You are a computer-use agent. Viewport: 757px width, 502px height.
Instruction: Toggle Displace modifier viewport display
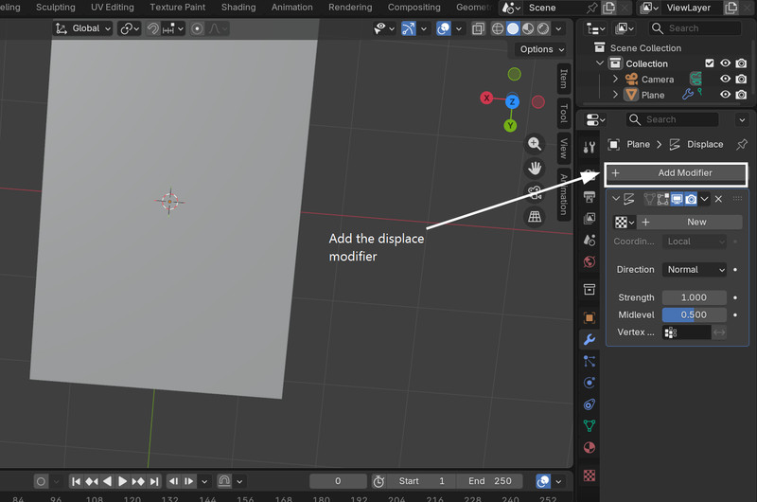[x=678, y=199]
